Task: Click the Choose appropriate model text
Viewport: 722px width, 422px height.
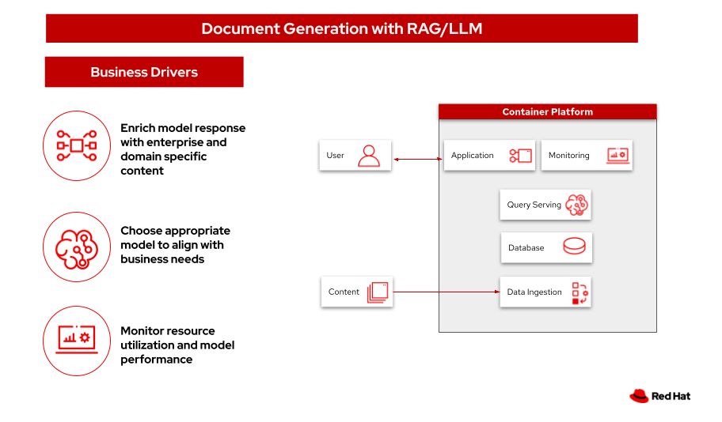Action: (x=175, y=245)
